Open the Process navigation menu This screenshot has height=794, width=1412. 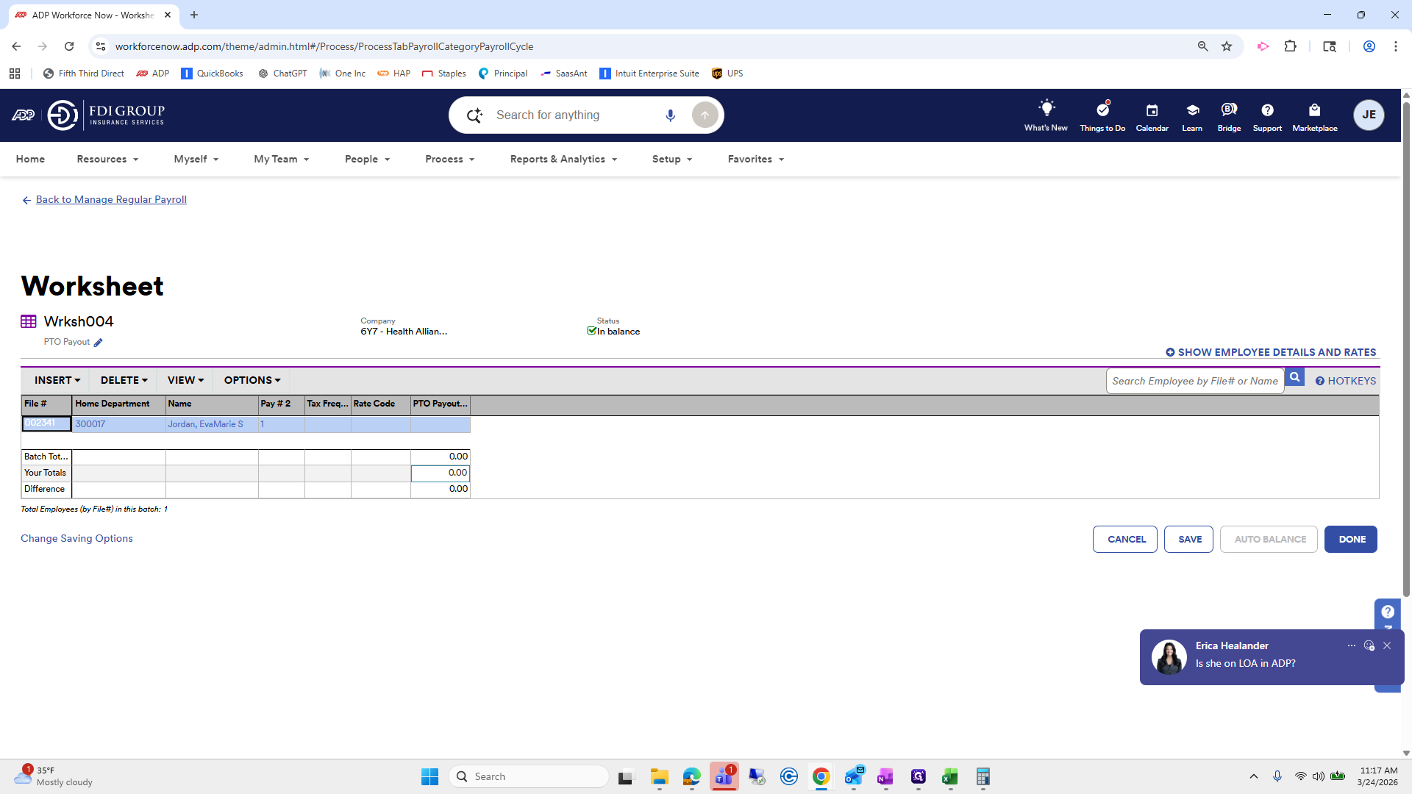click(x=449, y=159)
